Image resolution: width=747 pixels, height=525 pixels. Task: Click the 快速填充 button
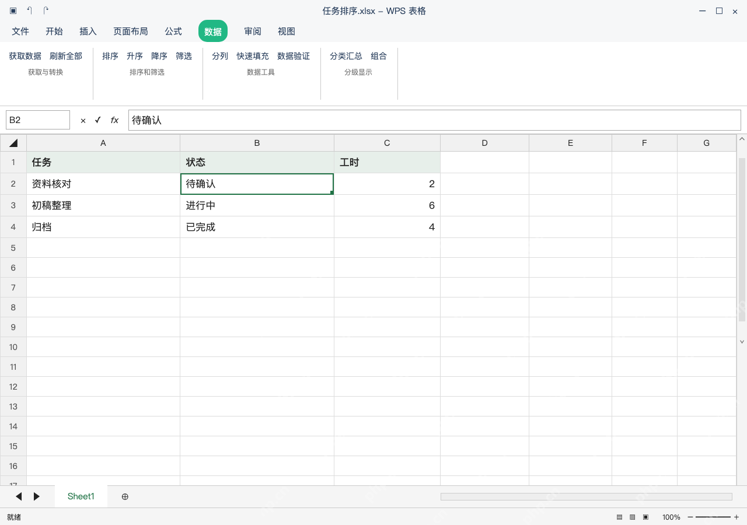click(x=253, y=56)
